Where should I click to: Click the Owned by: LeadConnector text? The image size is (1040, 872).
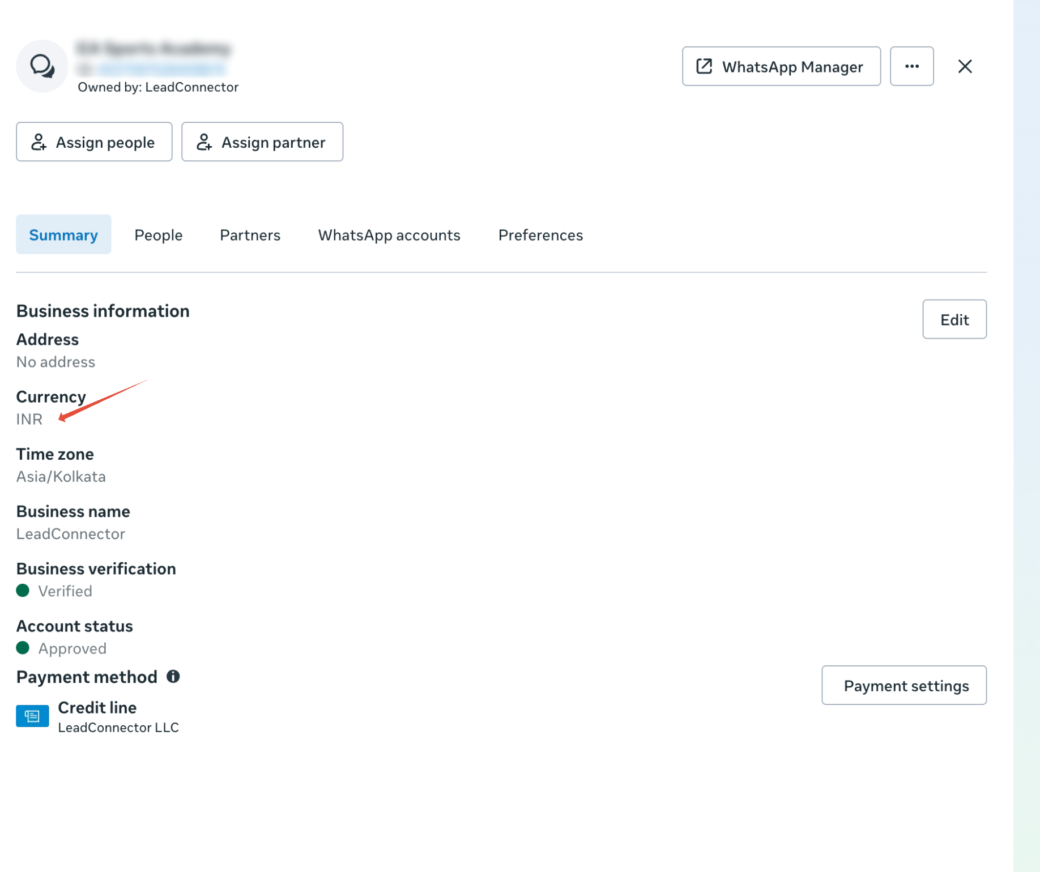coord(158,87)
